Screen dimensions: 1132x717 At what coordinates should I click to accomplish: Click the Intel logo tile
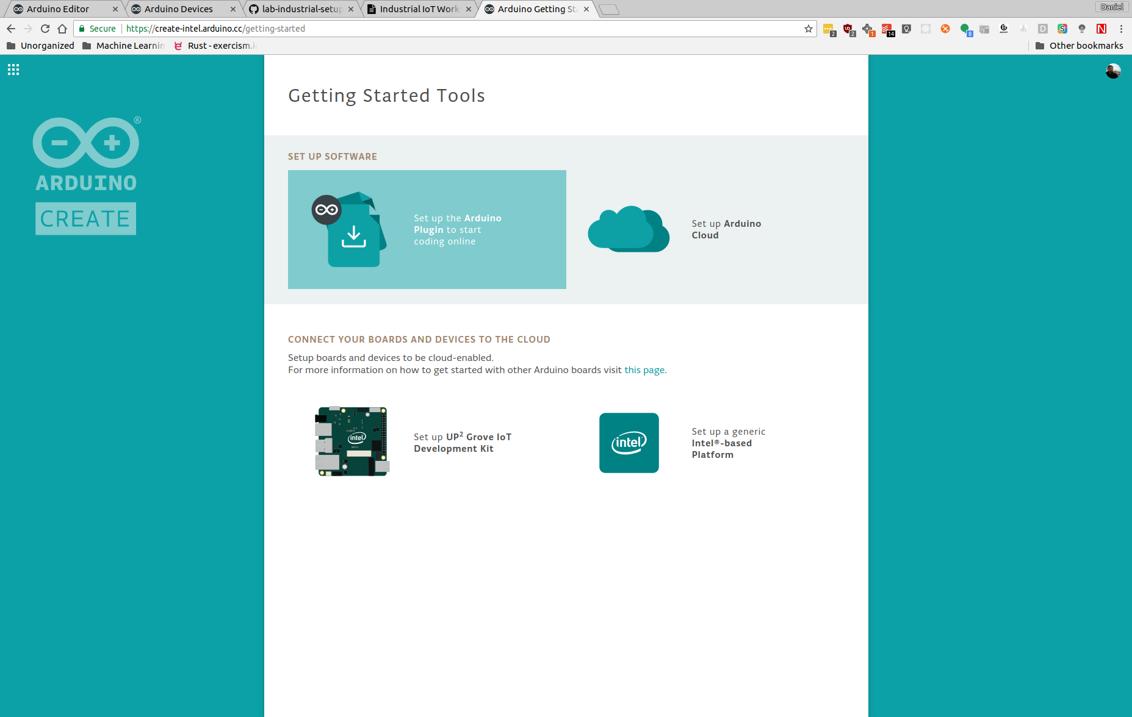pyautogui.click(x=629, y=443)
